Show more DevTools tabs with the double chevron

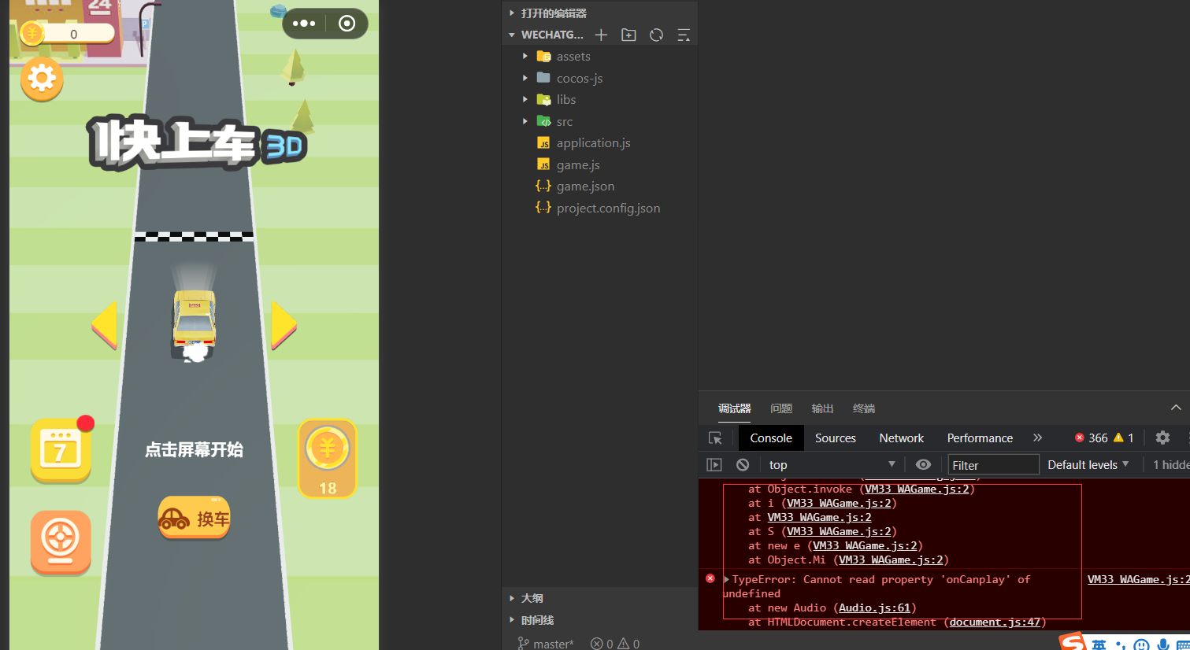[x=1038, y=438]
